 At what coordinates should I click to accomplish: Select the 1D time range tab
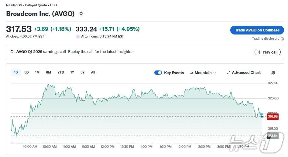(x=16, y=72)
